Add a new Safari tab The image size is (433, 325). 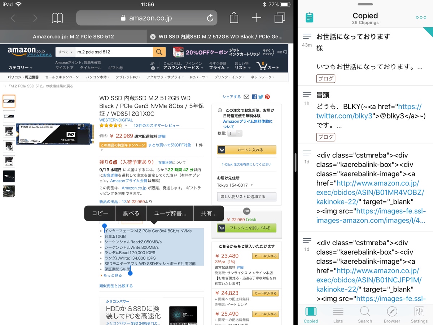[257, 18]
